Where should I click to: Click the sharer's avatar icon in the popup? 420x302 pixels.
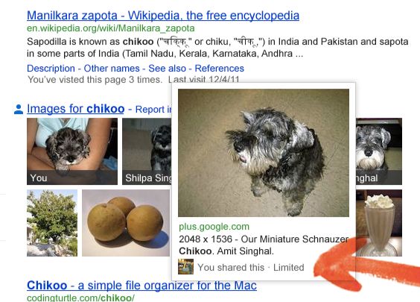point(185,267)
